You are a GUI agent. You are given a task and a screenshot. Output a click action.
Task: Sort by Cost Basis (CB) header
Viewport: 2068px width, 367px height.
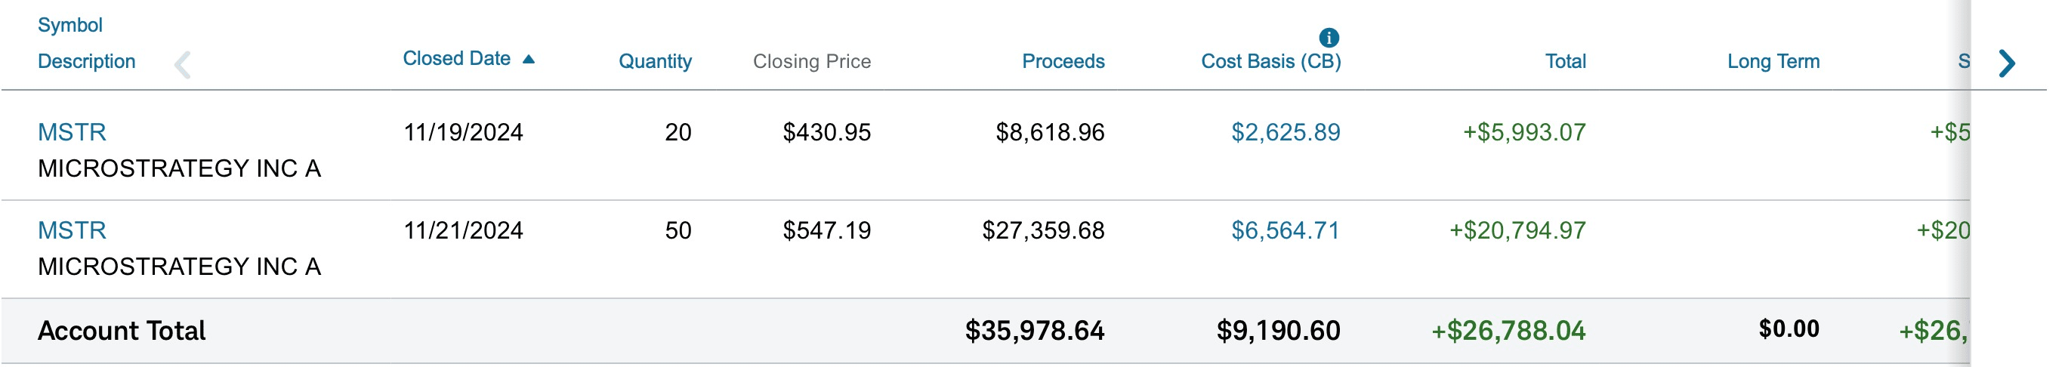point(1270,62)
